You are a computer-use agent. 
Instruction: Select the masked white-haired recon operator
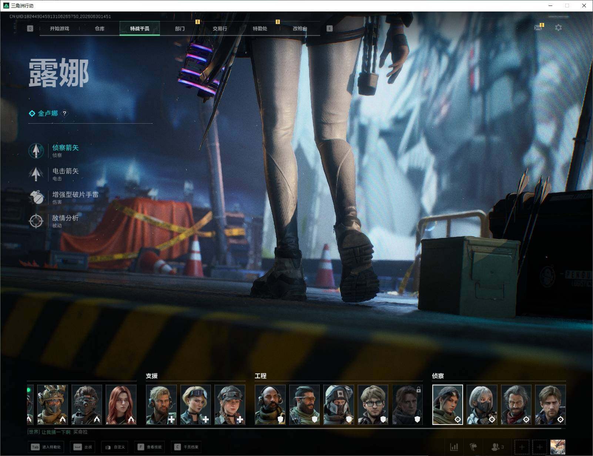(x=482, y=405)
